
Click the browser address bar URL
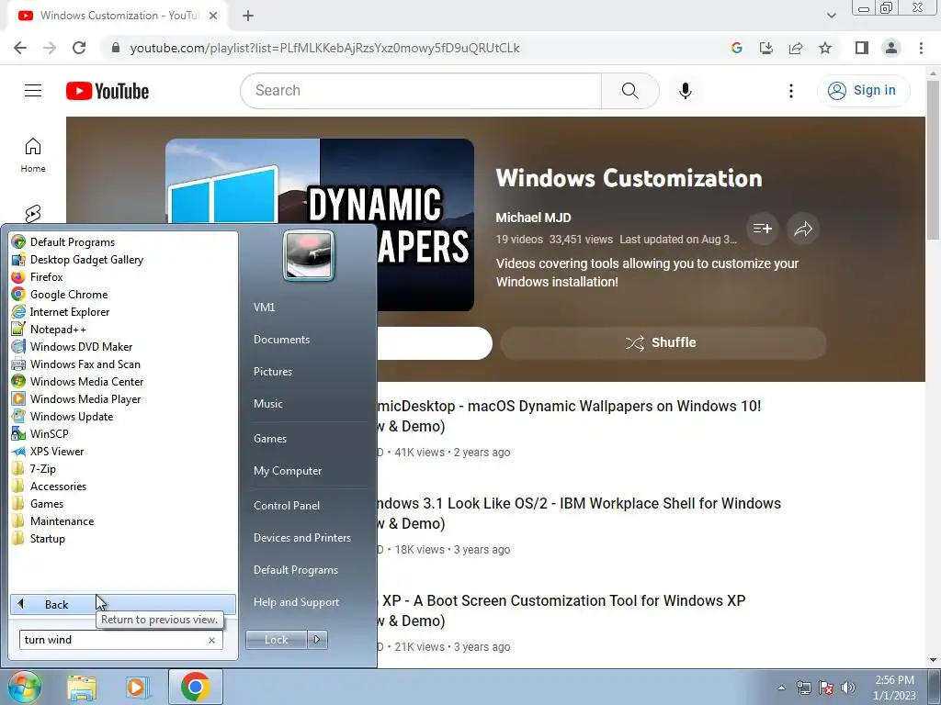pyautogui.click(x=324, y=48)
